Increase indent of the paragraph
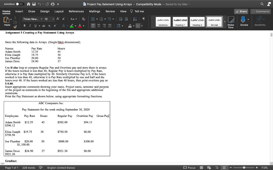Screen dimensions: 273x170 coord(126,19)
